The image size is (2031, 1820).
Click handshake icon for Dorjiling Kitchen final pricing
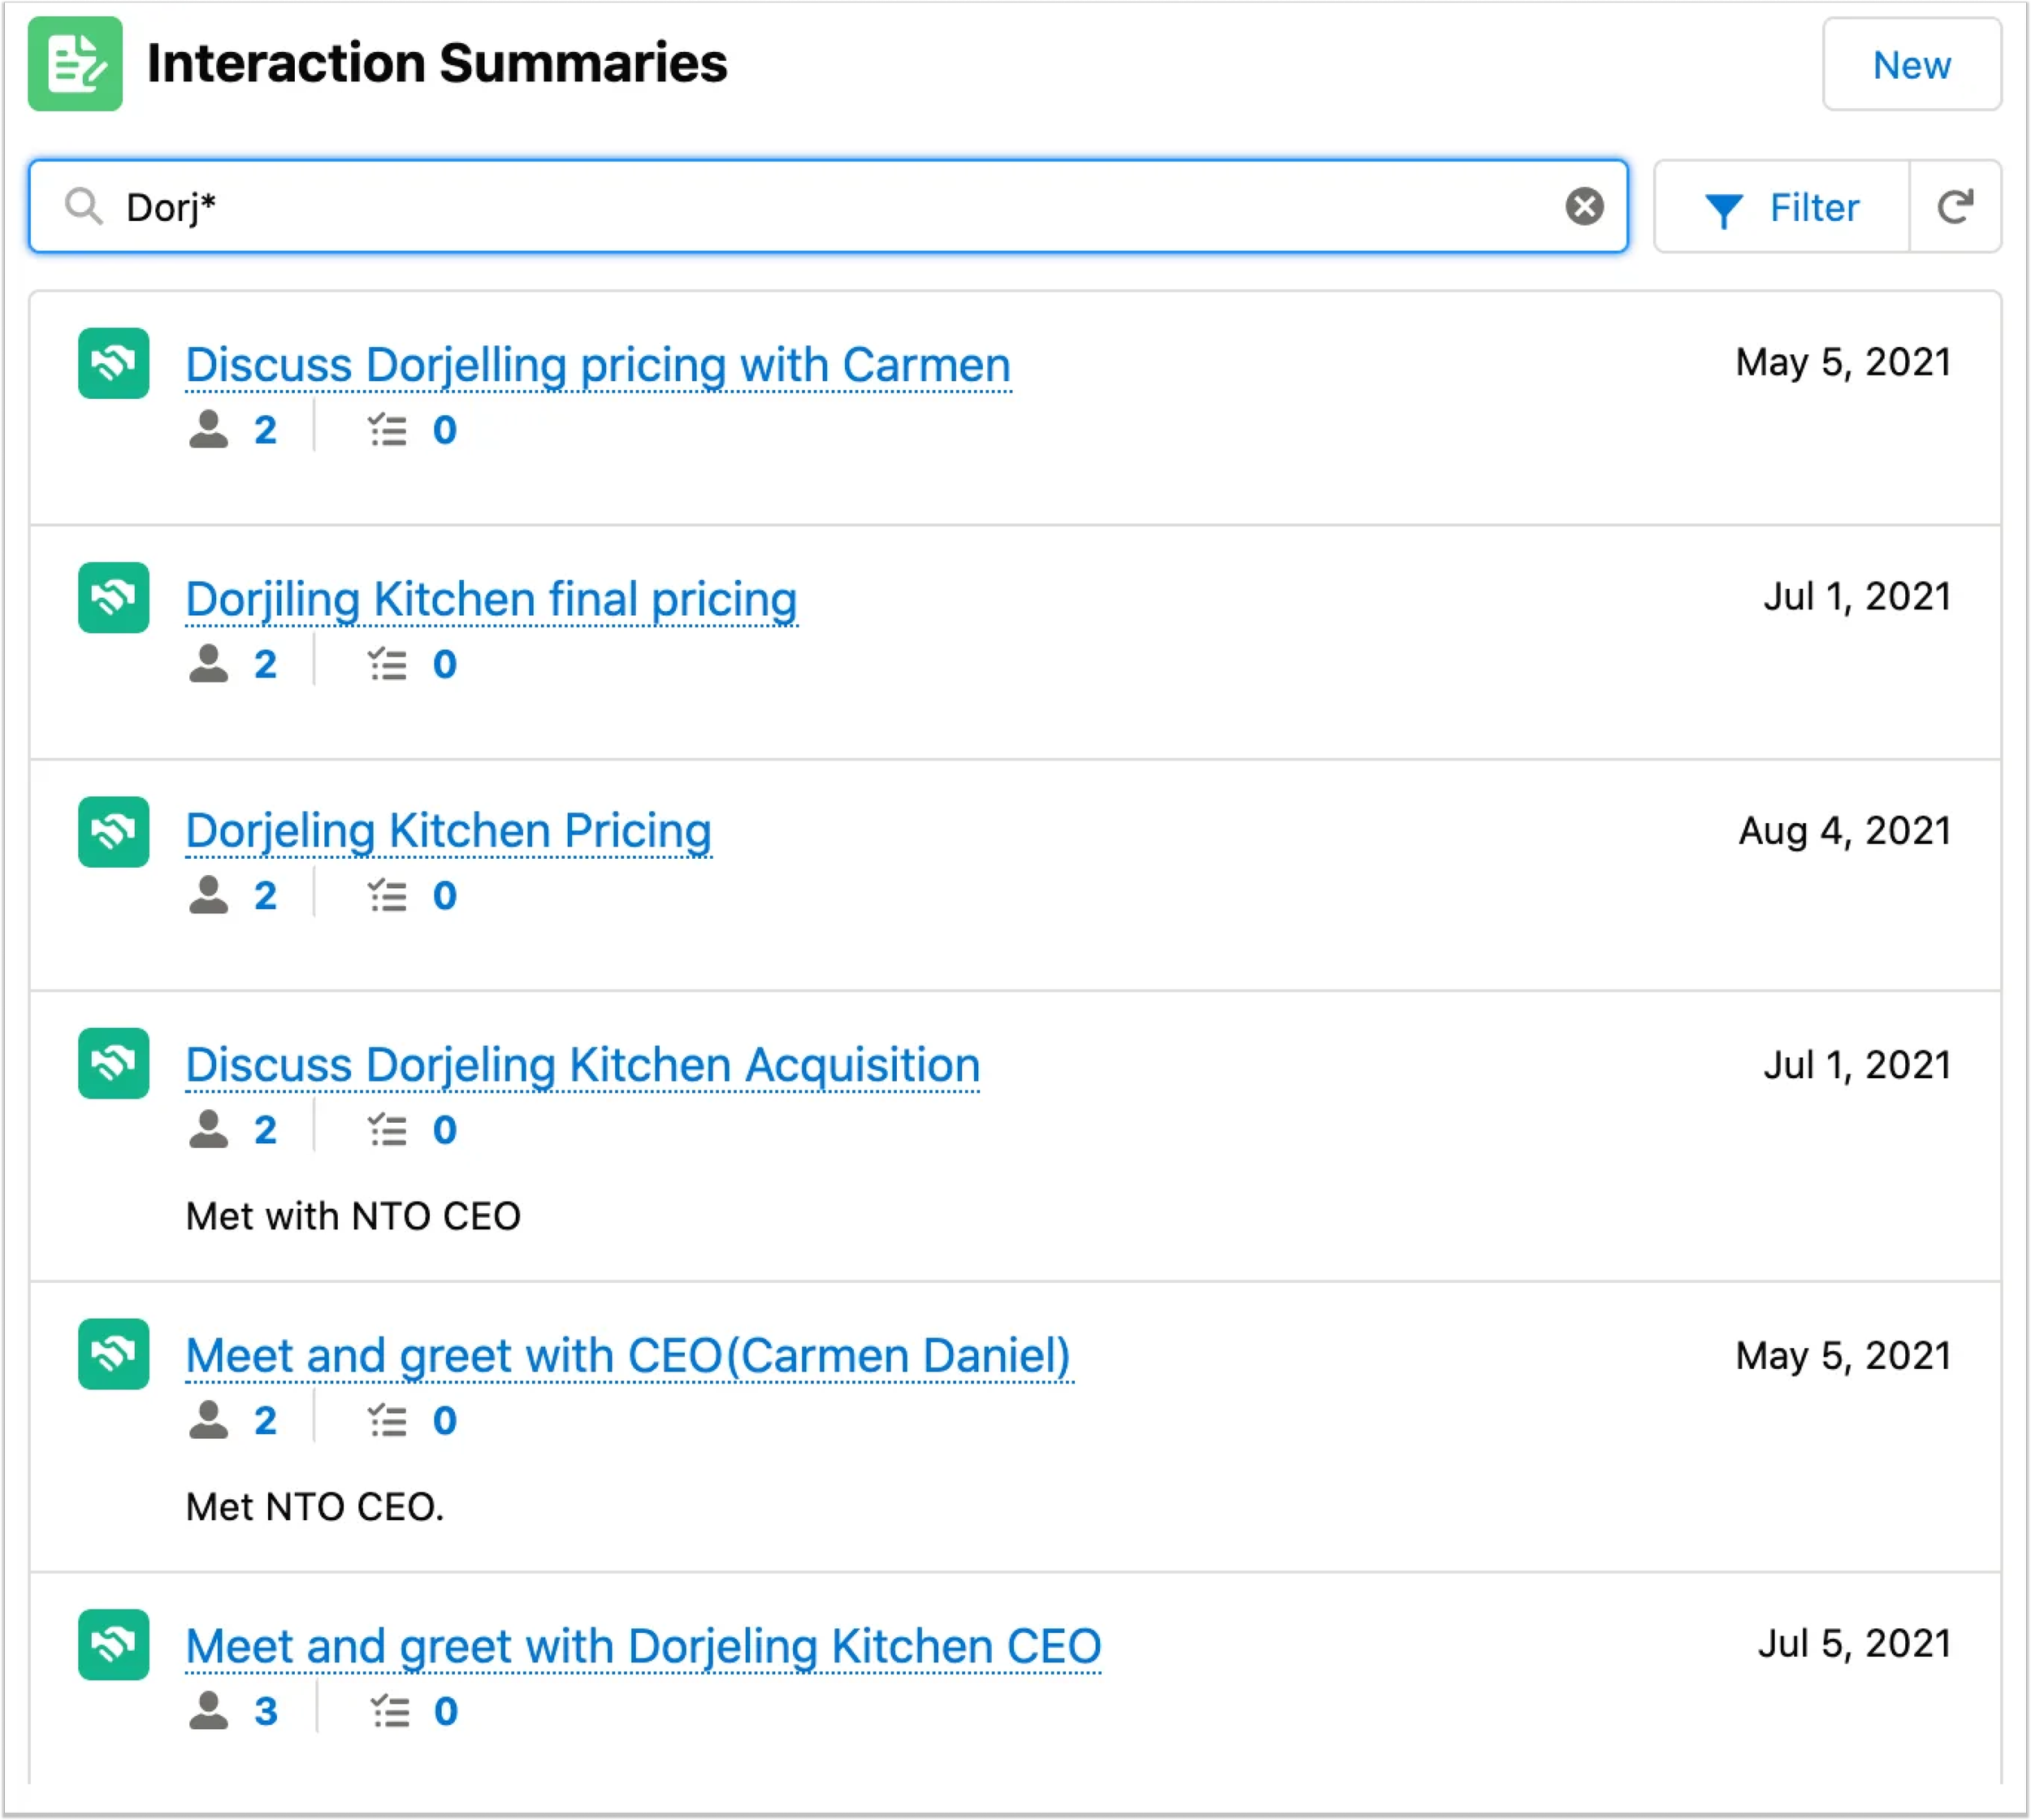114,598
